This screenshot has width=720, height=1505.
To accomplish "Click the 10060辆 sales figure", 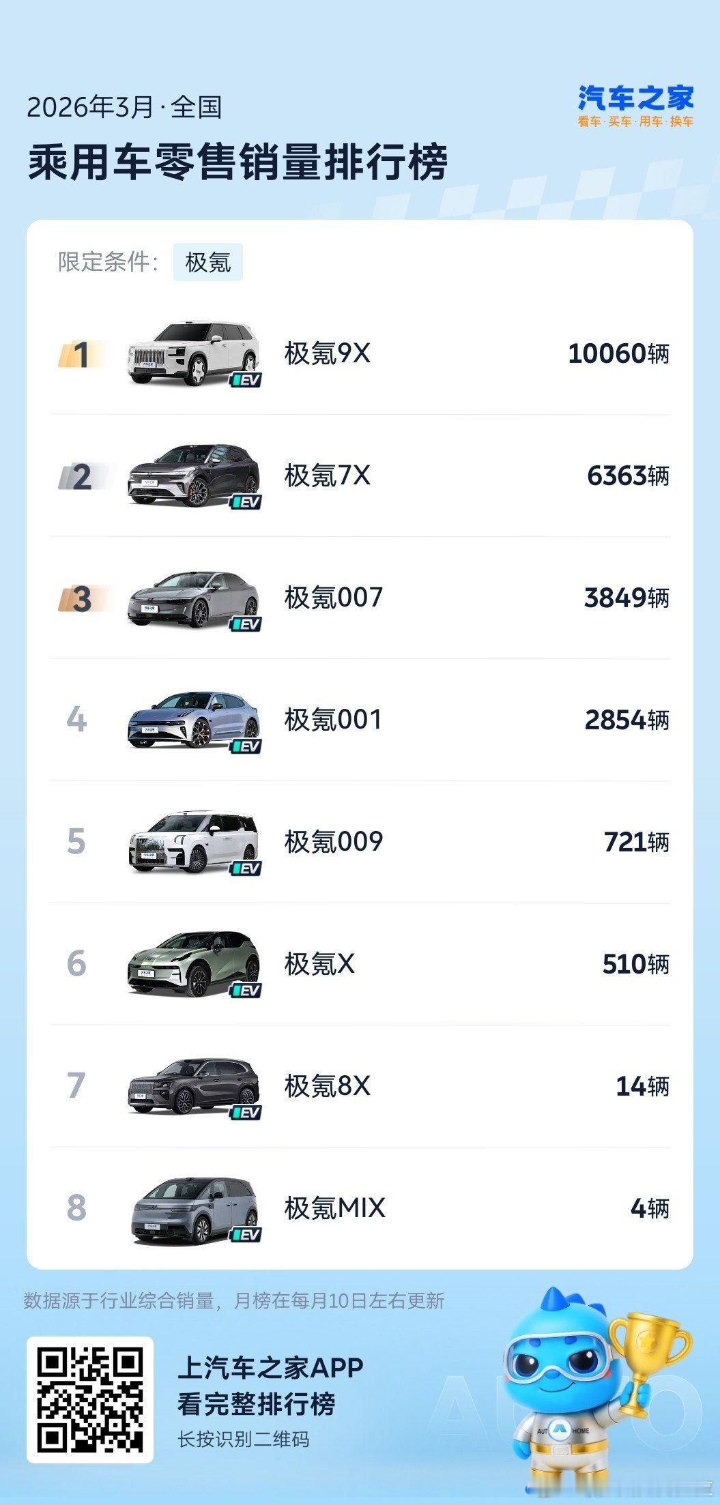I will pos(618,353).
